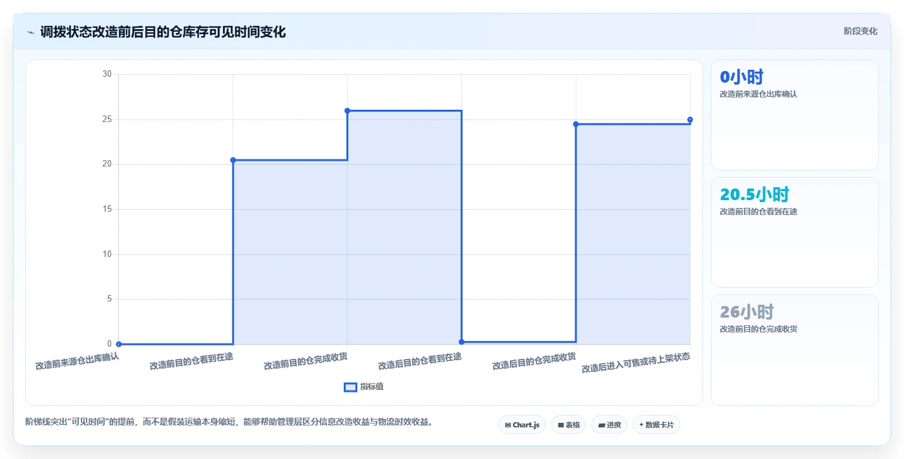The image size is (904, 459).
Task: Click the data point at 改造后目的仓看到在途
Action: 461,342
